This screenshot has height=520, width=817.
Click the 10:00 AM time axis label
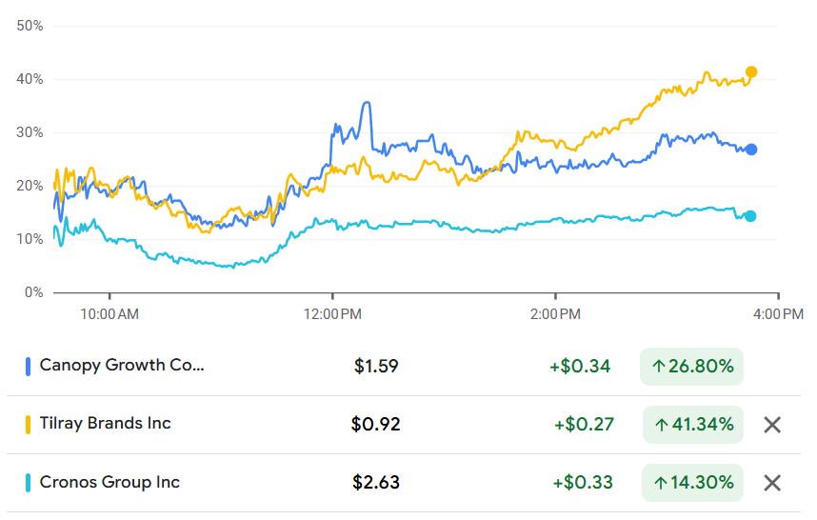(x=110, y=313)
